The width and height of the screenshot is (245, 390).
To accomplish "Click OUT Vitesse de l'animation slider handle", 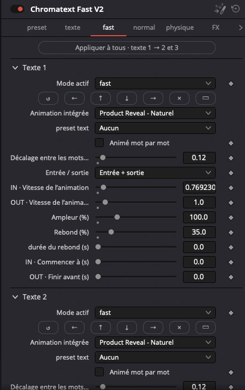I will pos(105,202).
